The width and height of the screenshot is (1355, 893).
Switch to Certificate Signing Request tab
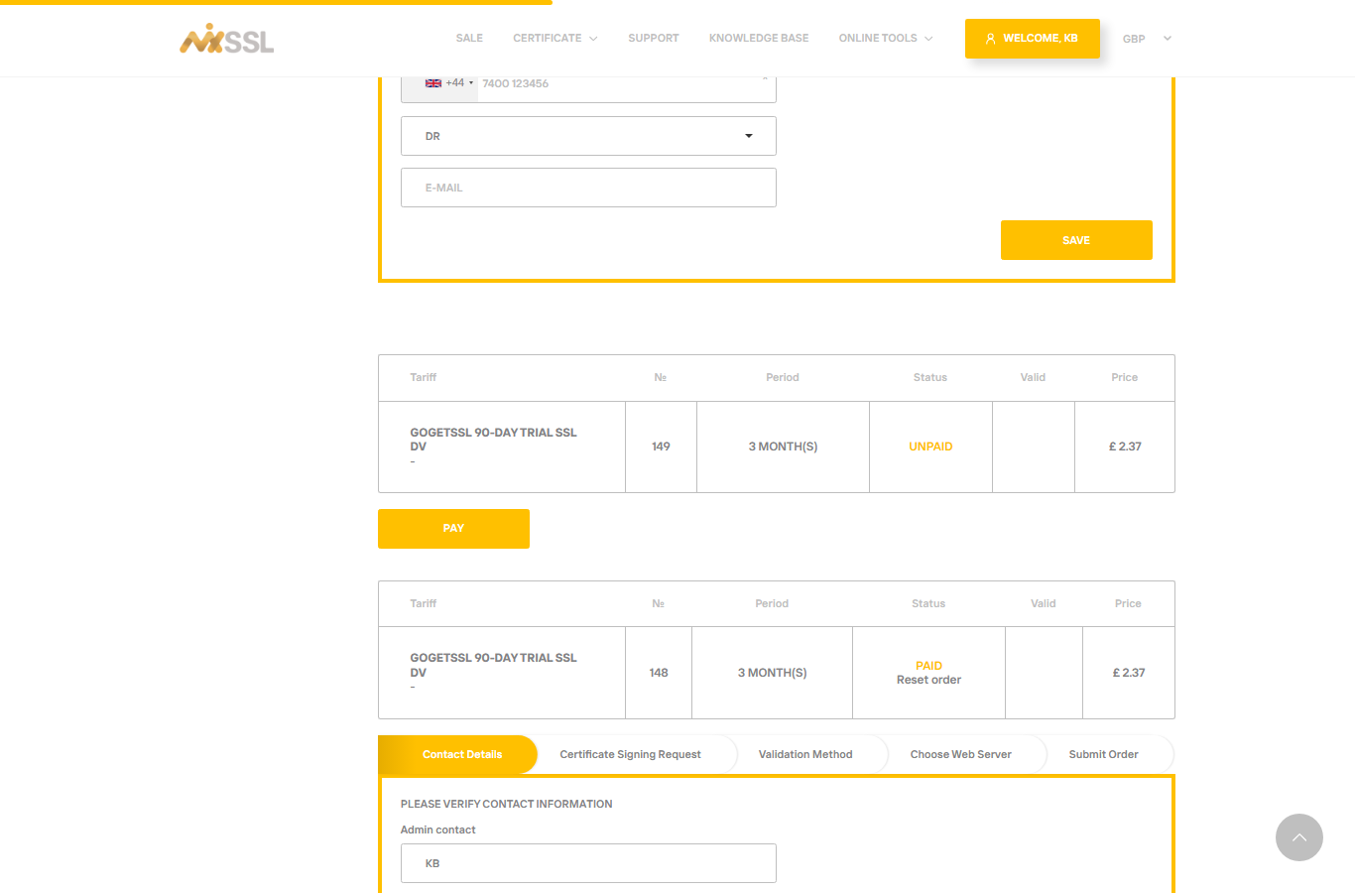[630, 754]
